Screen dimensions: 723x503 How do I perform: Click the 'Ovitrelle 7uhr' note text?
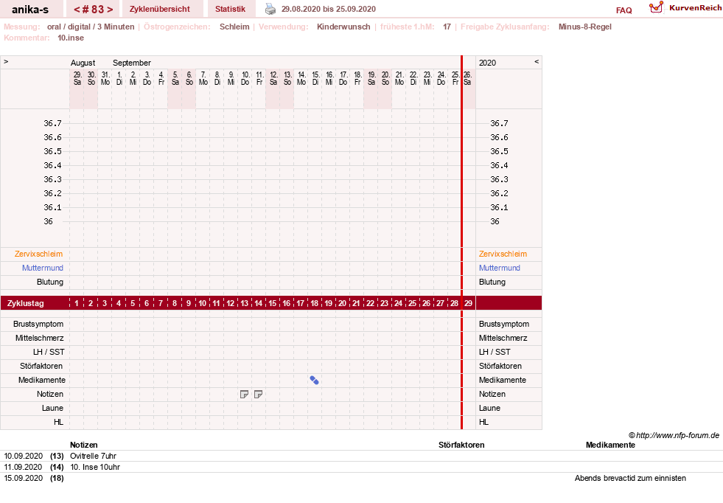[93, 456]
